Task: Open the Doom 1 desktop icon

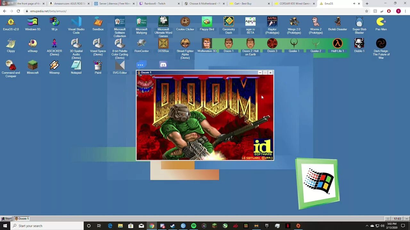Action: tap(229, 46)
